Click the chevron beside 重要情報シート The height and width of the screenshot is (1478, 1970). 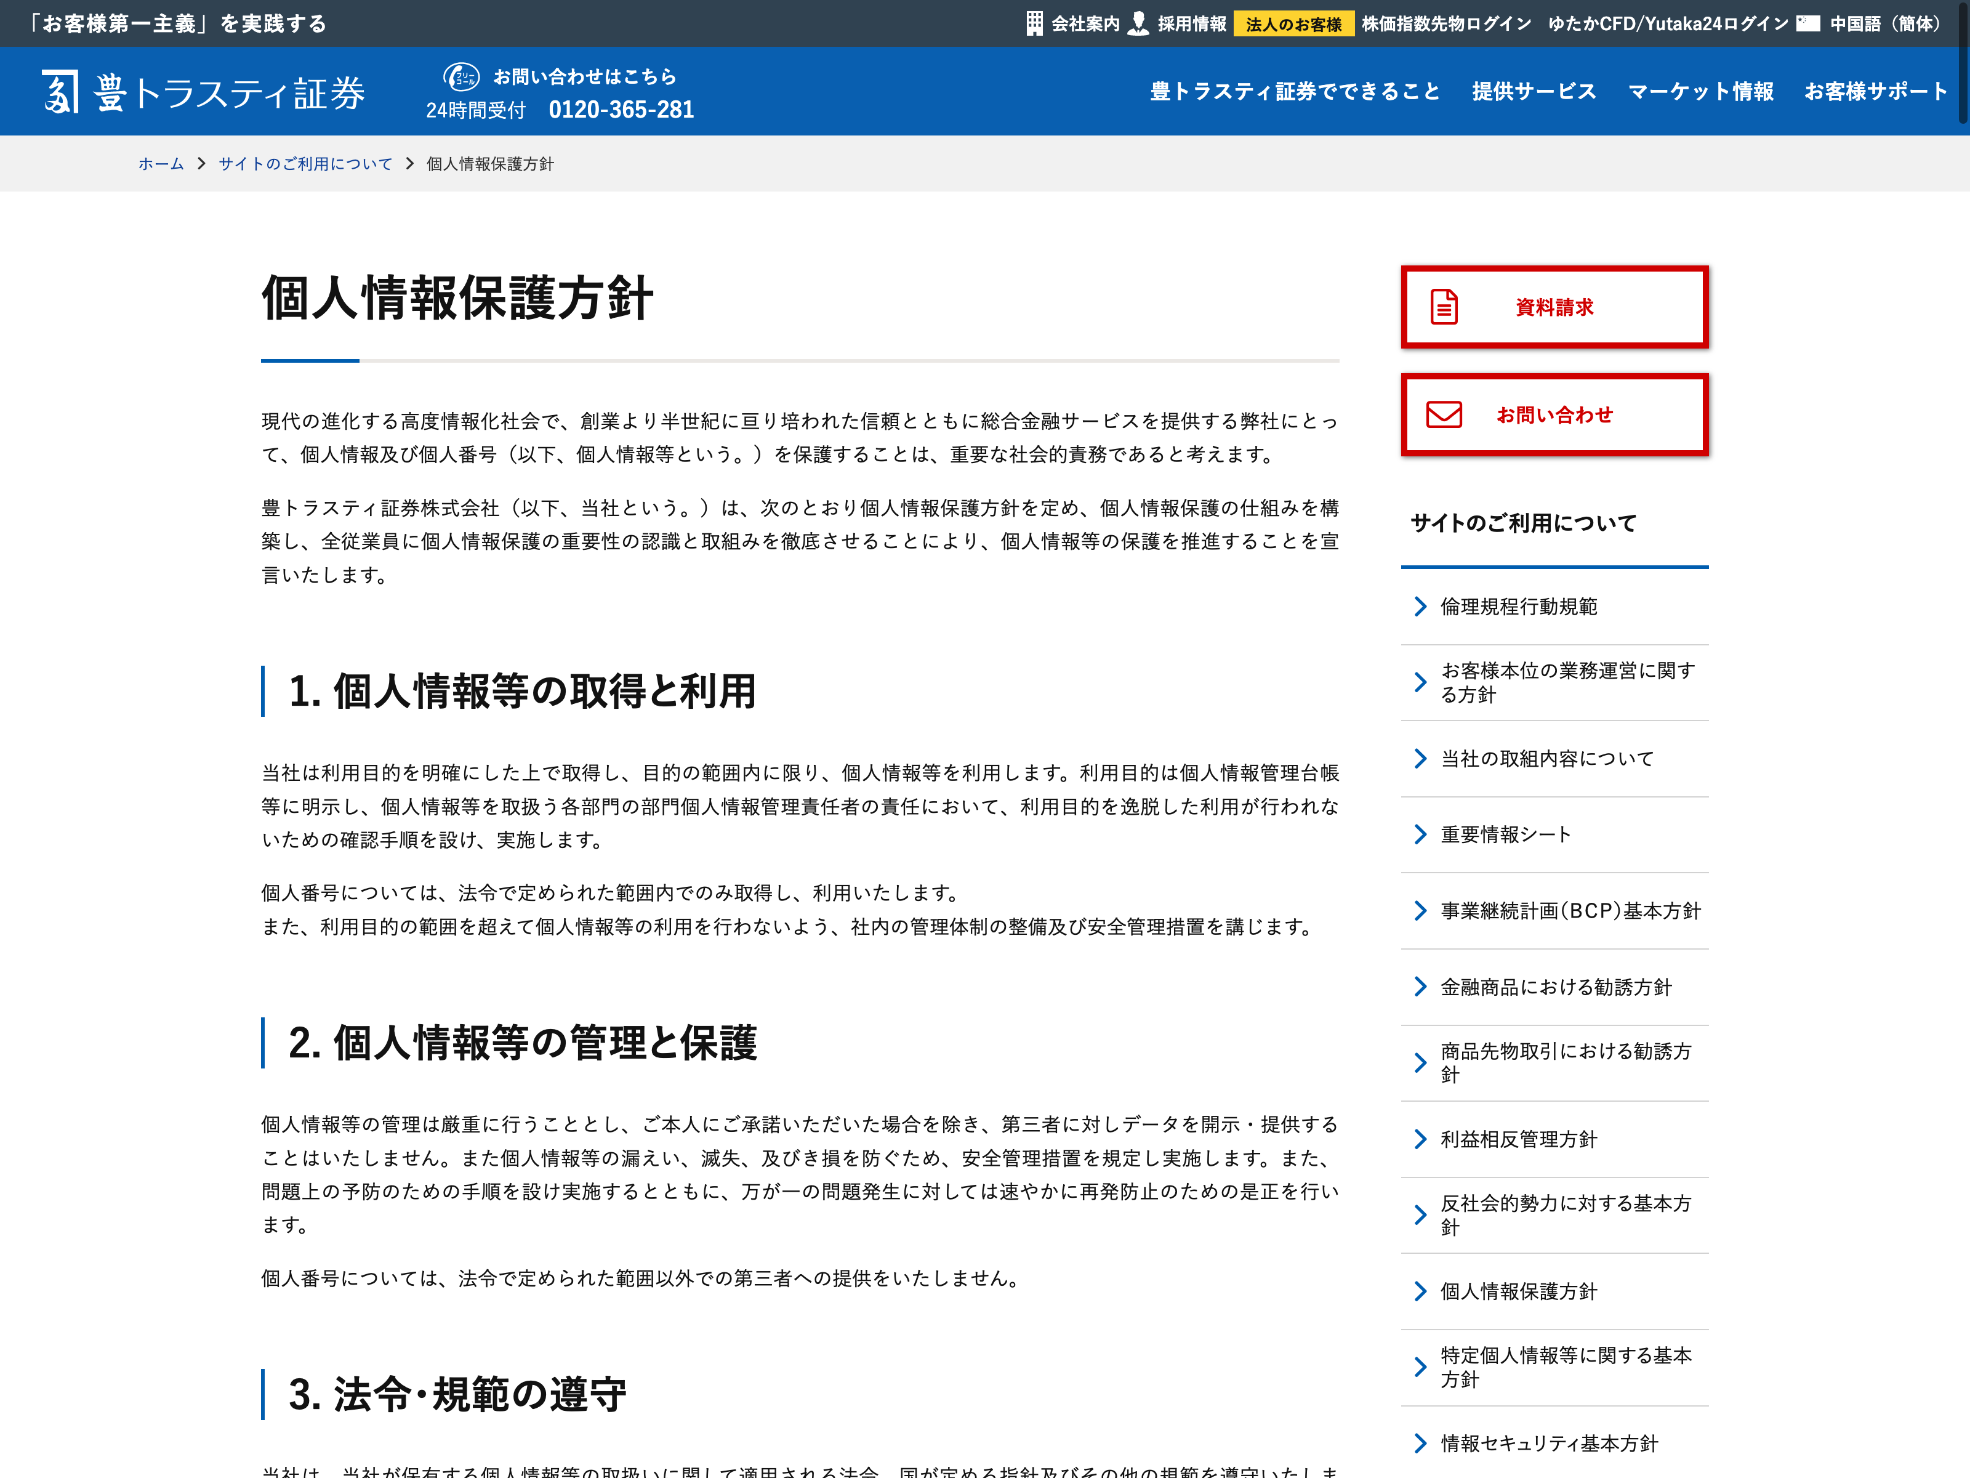click(1420, 835)
